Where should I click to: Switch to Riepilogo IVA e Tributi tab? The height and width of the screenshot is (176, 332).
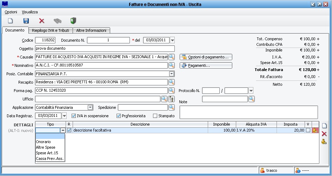point(50,30)
